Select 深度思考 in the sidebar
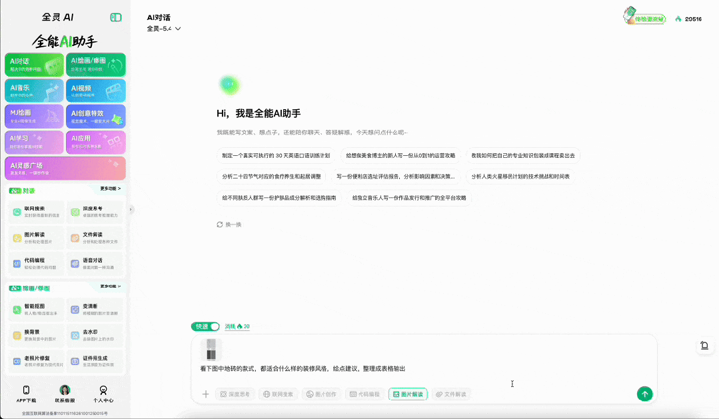719x419 pixels. point(95,212)
